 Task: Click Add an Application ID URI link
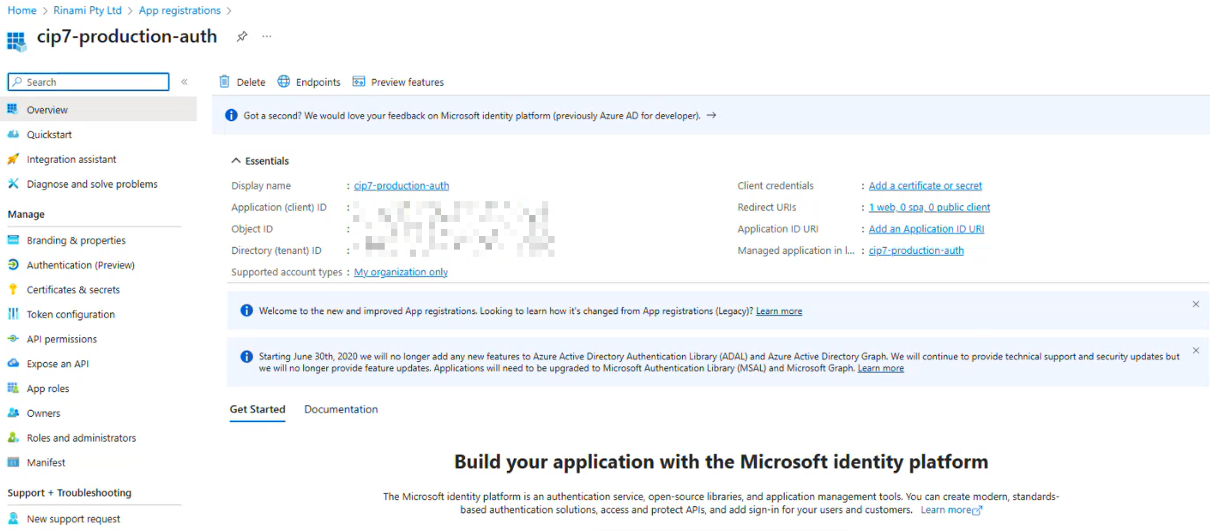(926, 229)
